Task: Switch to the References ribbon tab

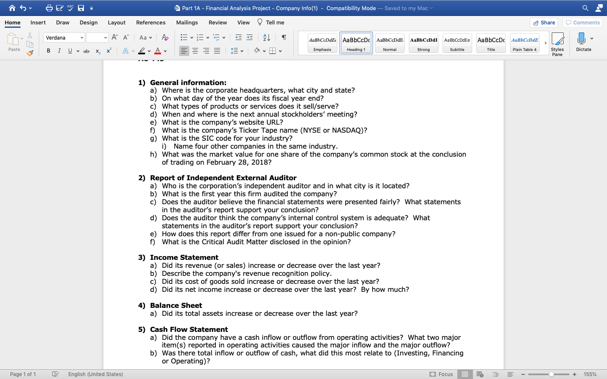Action: click(x=150, y=22)
